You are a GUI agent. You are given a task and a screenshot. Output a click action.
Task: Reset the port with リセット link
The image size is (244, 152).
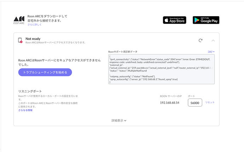click(x=210, y=103)
